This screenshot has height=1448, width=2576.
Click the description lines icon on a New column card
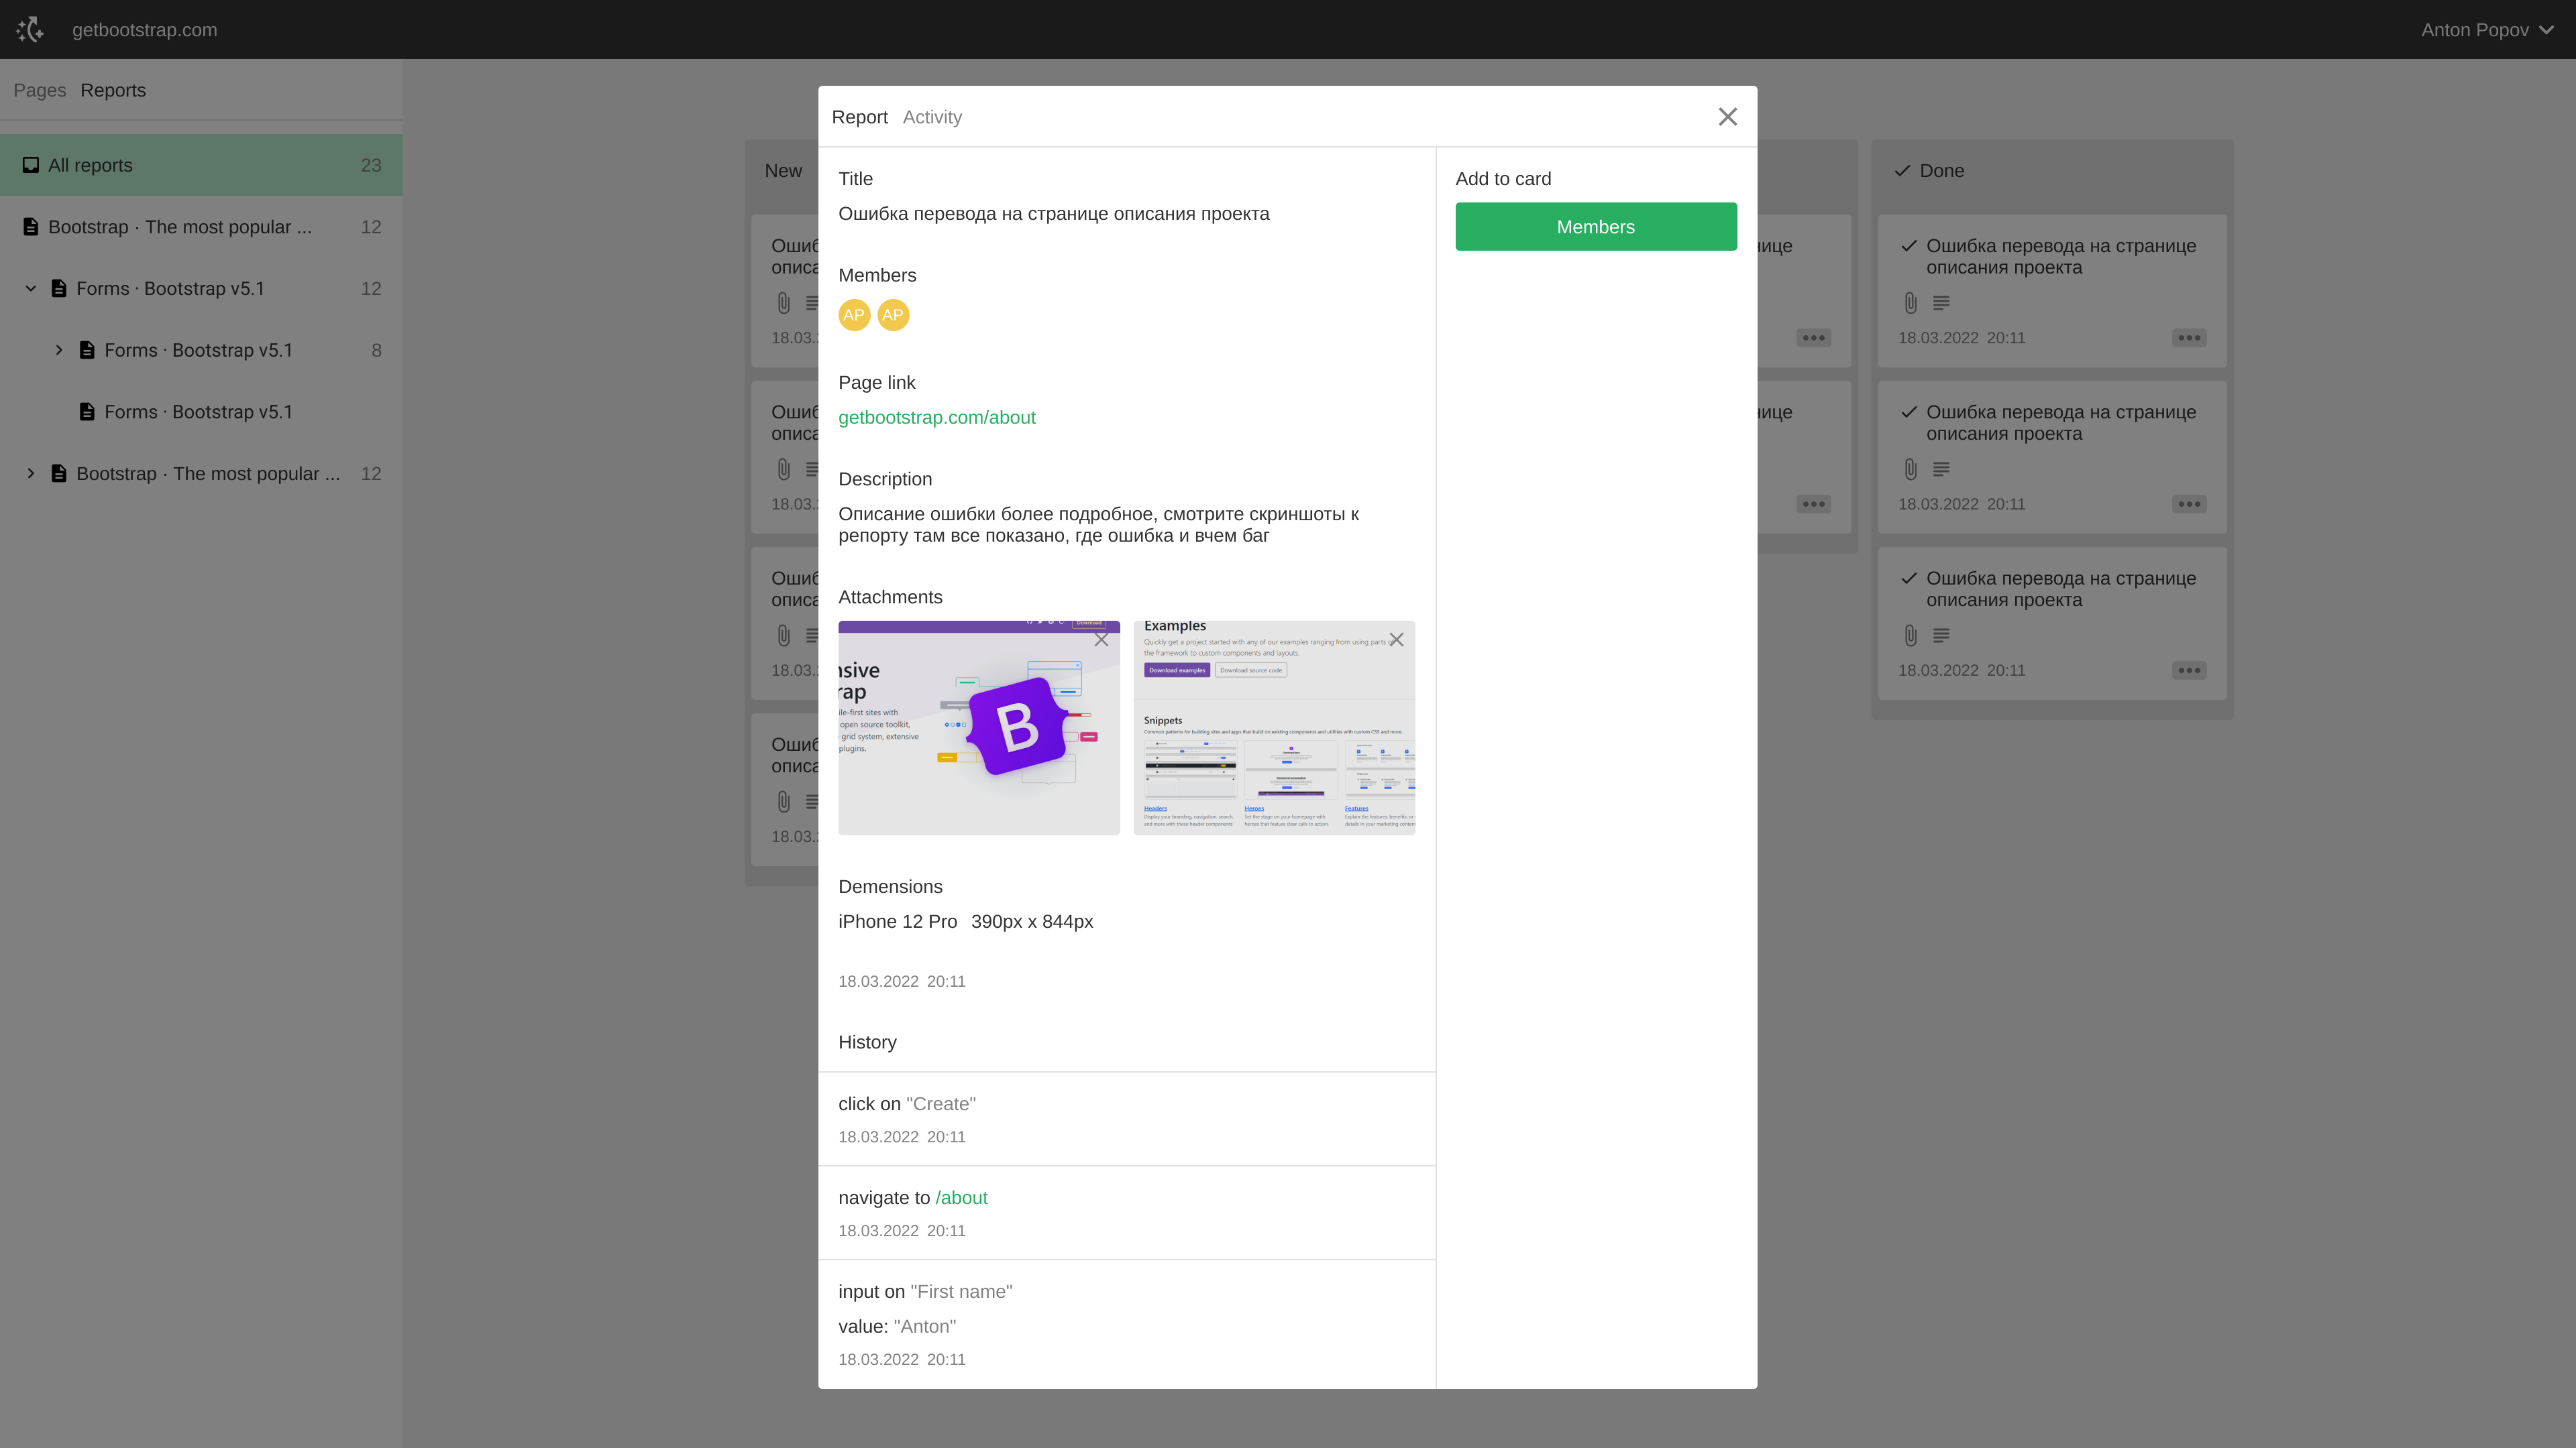810,303
